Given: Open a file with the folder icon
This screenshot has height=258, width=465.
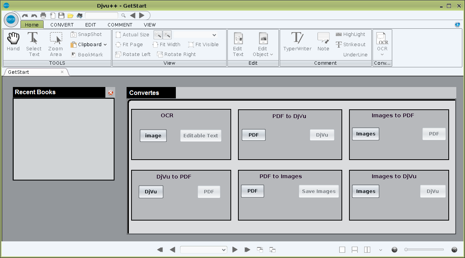Looking at the screenshot, I should (x=70, y=16).
